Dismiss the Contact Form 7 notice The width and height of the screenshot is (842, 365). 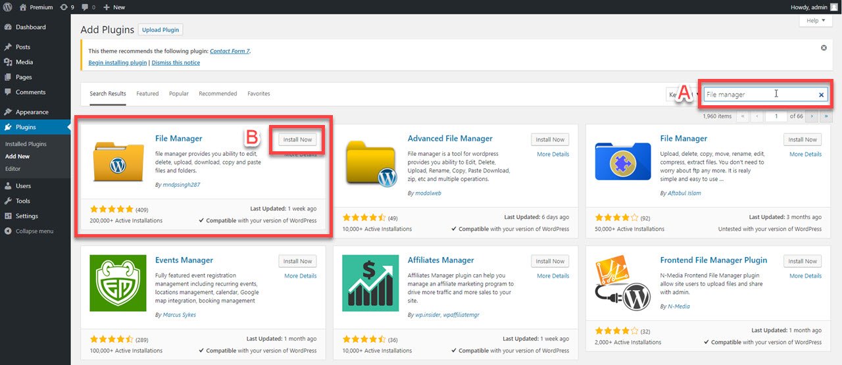click(x=824, y=48)
